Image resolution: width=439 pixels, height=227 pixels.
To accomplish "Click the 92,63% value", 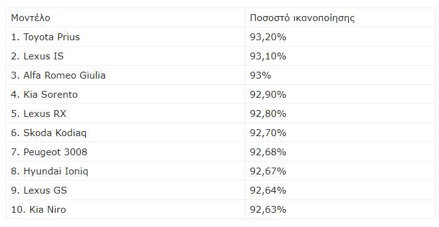I will [x=268, y=209].
